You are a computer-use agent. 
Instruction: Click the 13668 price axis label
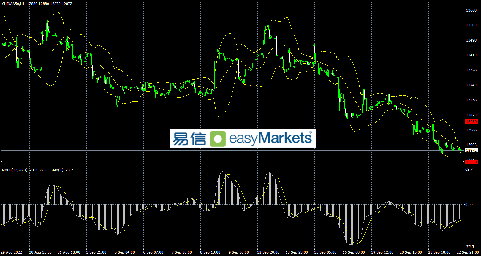(471, 10)
